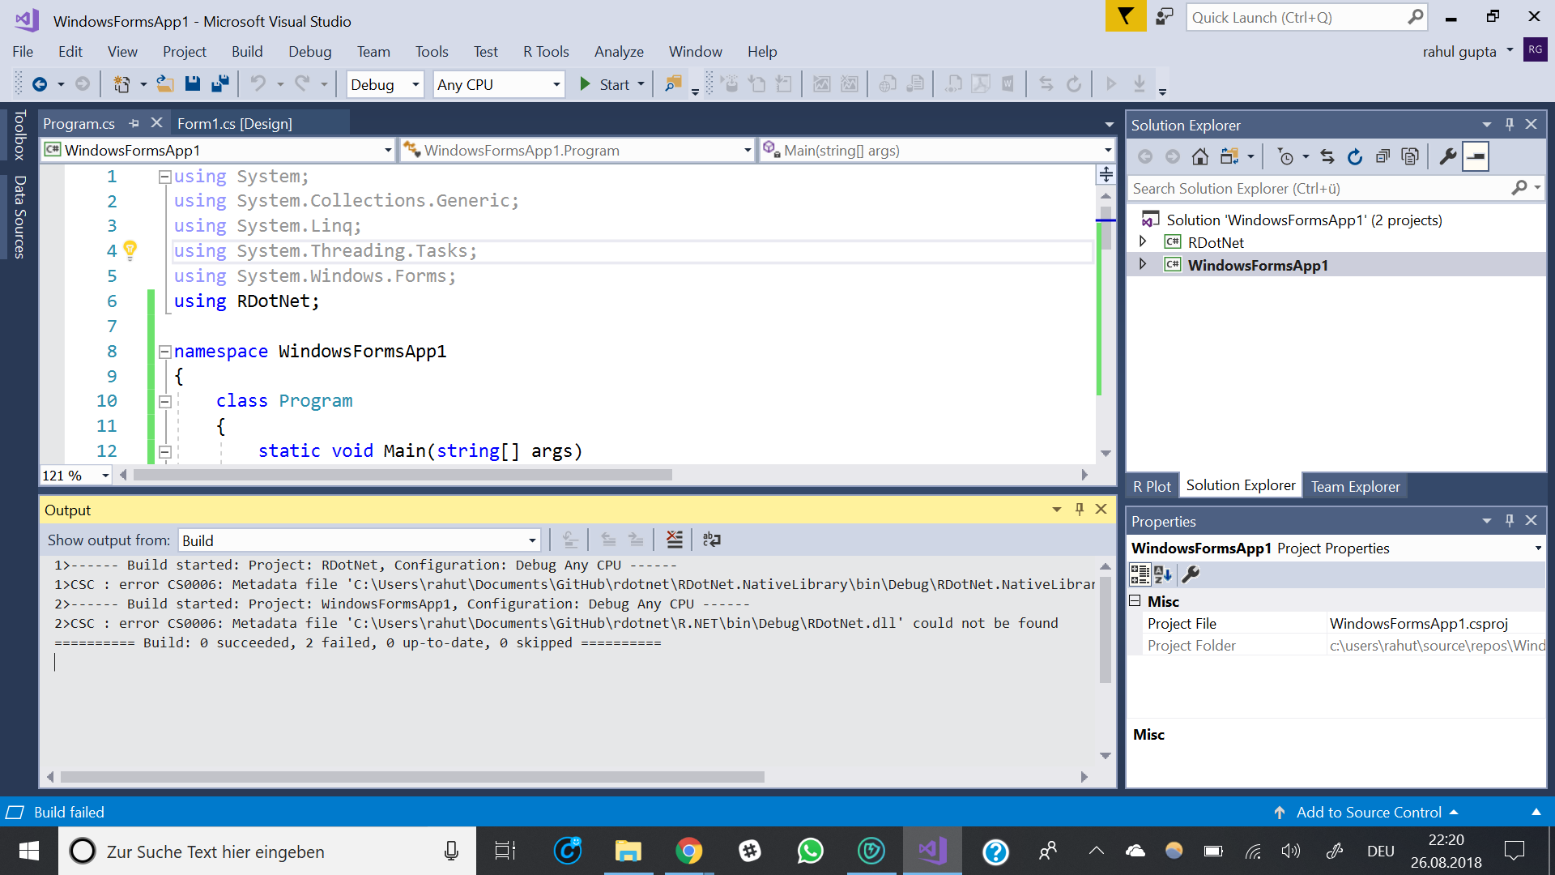The image size is (1555, 875).
Task: Click the Collapse All icon in Solution Explorer
Action: 1382,156
